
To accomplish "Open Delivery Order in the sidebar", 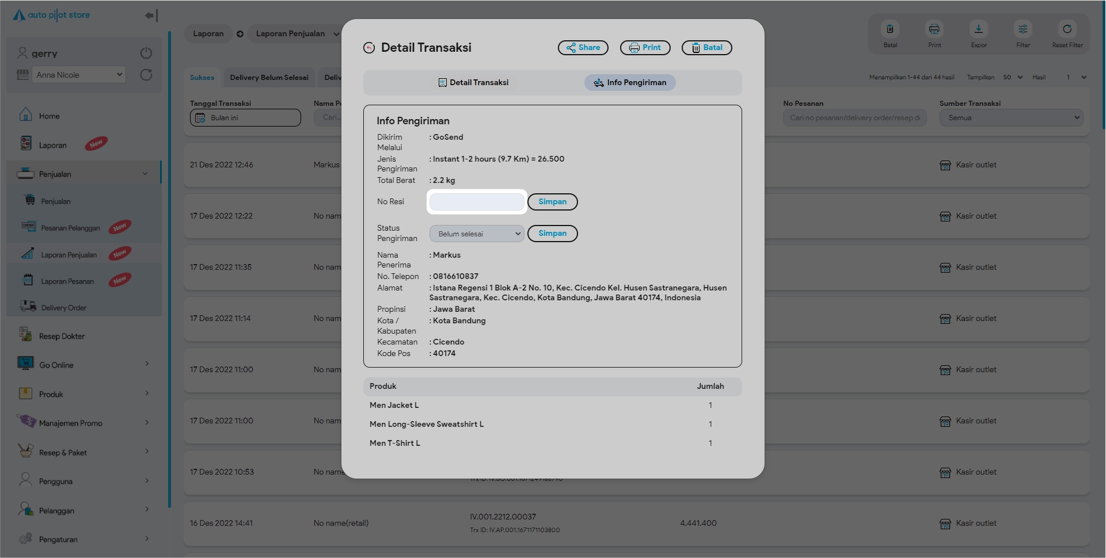I will coord(63,308).
